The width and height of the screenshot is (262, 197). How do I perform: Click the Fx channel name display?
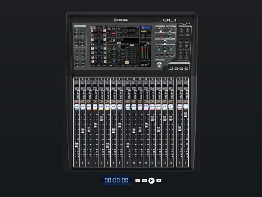pyautogui.click(x=171, y=106)
